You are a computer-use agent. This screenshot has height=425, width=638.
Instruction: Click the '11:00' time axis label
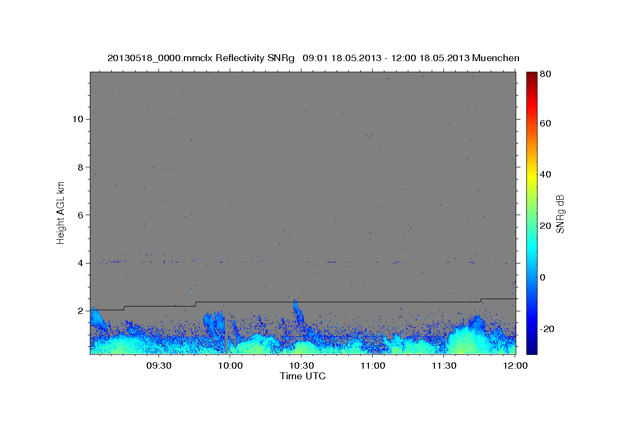pyautogui.click(x=373, y=366)
